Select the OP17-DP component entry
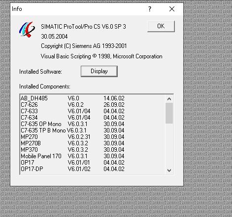The image size is (232, 217). 93,169
